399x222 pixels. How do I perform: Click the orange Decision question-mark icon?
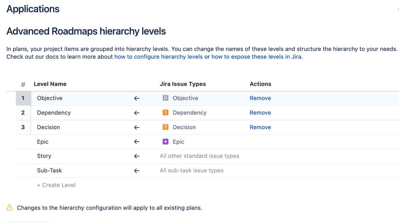pyautogui.click(x=165, y=127)
